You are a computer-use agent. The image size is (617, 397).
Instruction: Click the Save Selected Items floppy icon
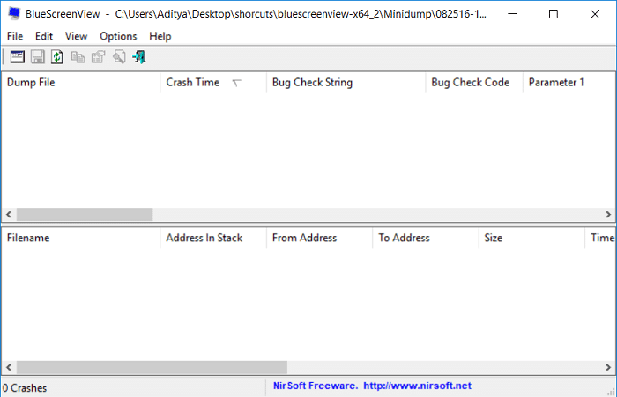pyautogui.click(x=38, y=57)
